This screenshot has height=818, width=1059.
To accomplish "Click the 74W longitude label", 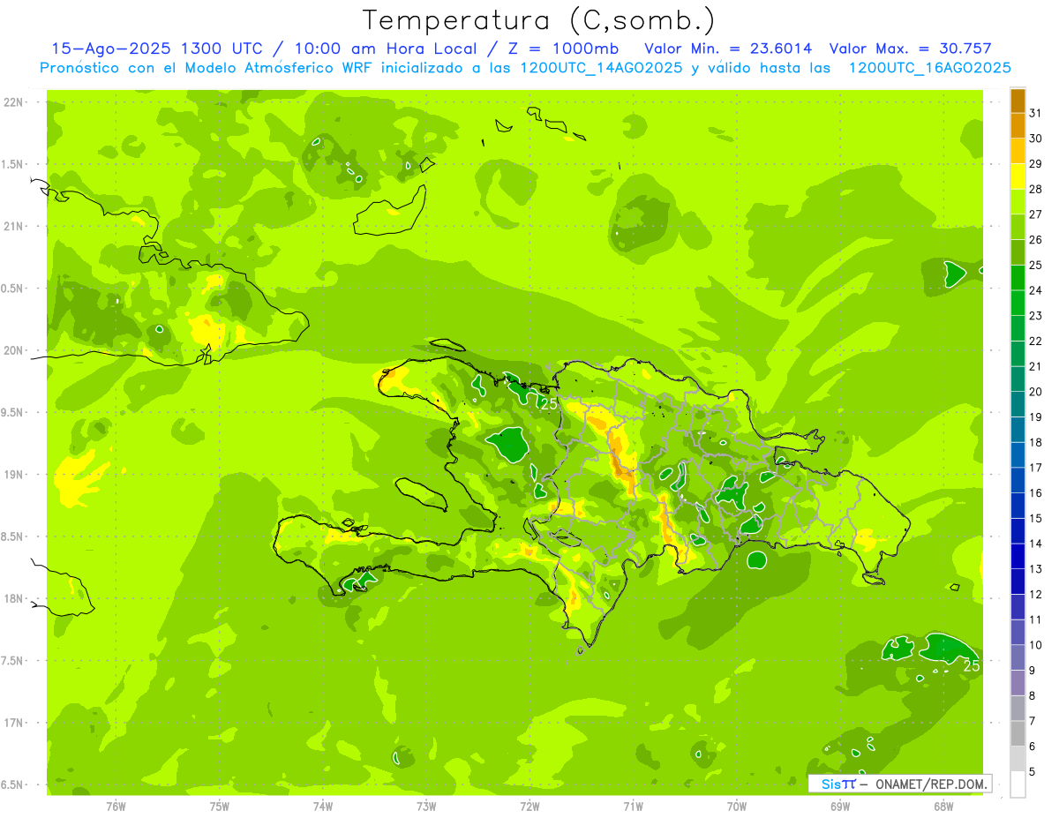I will coord(323,807).
